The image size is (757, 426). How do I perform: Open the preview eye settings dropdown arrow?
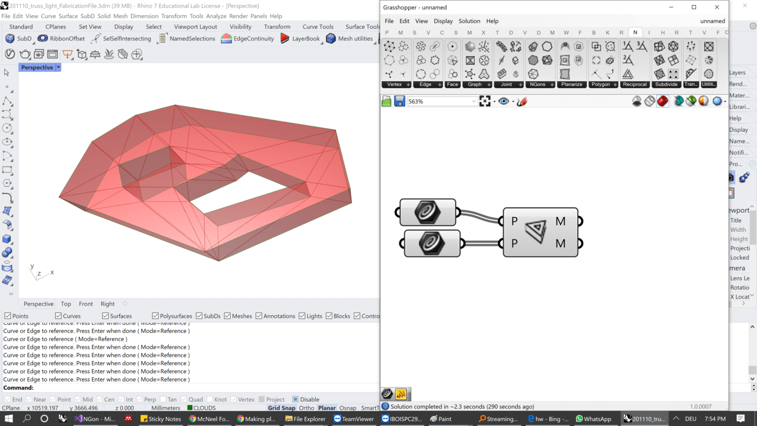click(x=513, y=102)
